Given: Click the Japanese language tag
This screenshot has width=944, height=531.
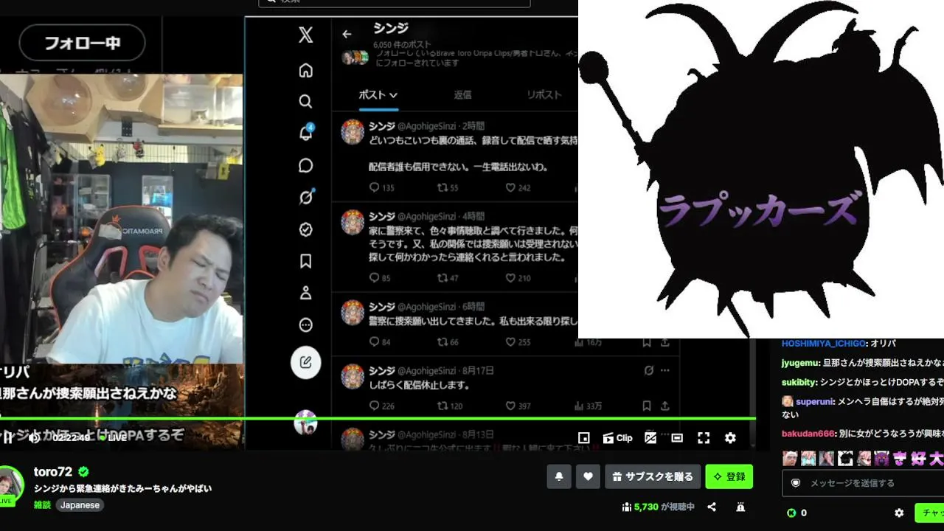Looking at the screenshot, I should (x=80, y=505).
